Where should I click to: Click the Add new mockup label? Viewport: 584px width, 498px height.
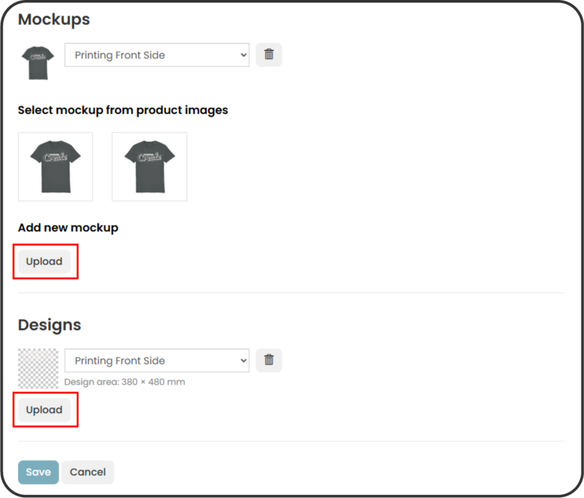pyautogui.click(x=68, y=227)
